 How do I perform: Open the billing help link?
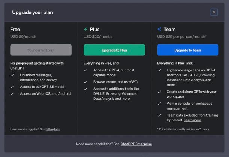[53, 129]
